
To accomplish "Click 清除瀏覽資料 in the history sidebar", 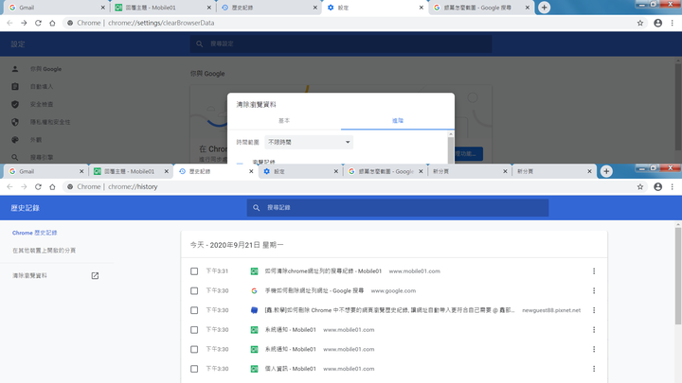I will tap(29, 276).
